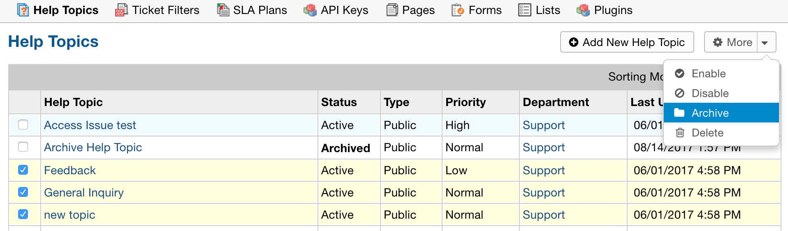Open Support department link in Archive Help Topic row
Image resolution: width=788 pixels, height=231 pixels.
coord(544,147)
